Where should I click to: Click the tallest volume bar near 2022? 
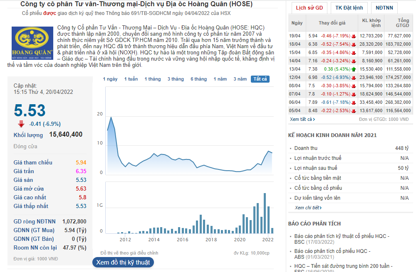click(x=265, y=213)
